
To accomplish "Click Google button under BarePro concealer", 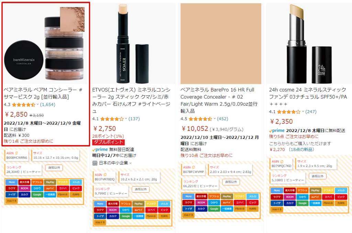I will tap(214, 209).
